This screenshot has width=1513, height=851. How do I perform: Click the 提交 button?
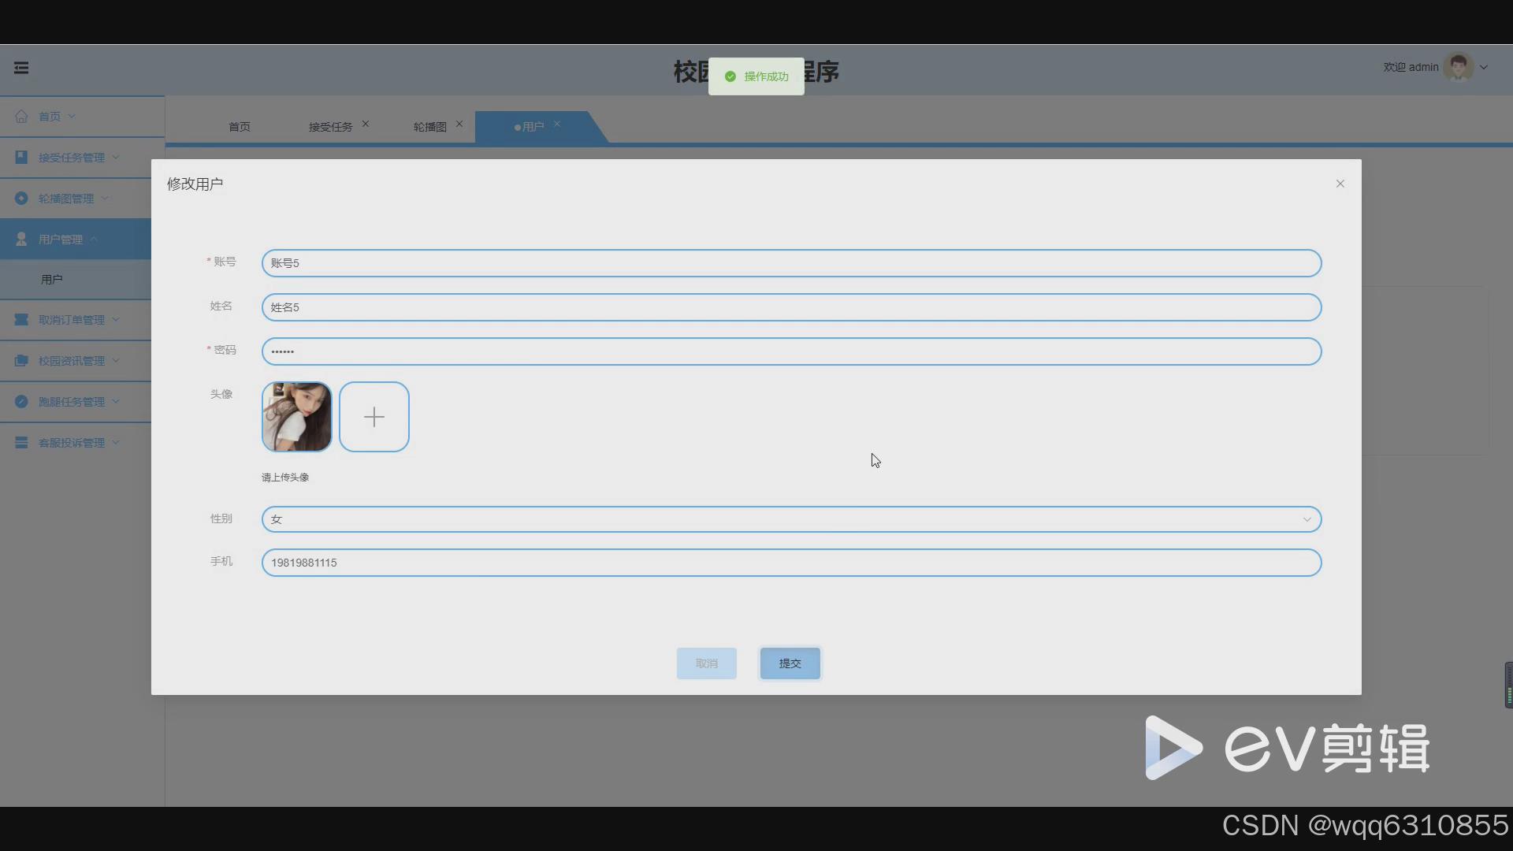790,663
